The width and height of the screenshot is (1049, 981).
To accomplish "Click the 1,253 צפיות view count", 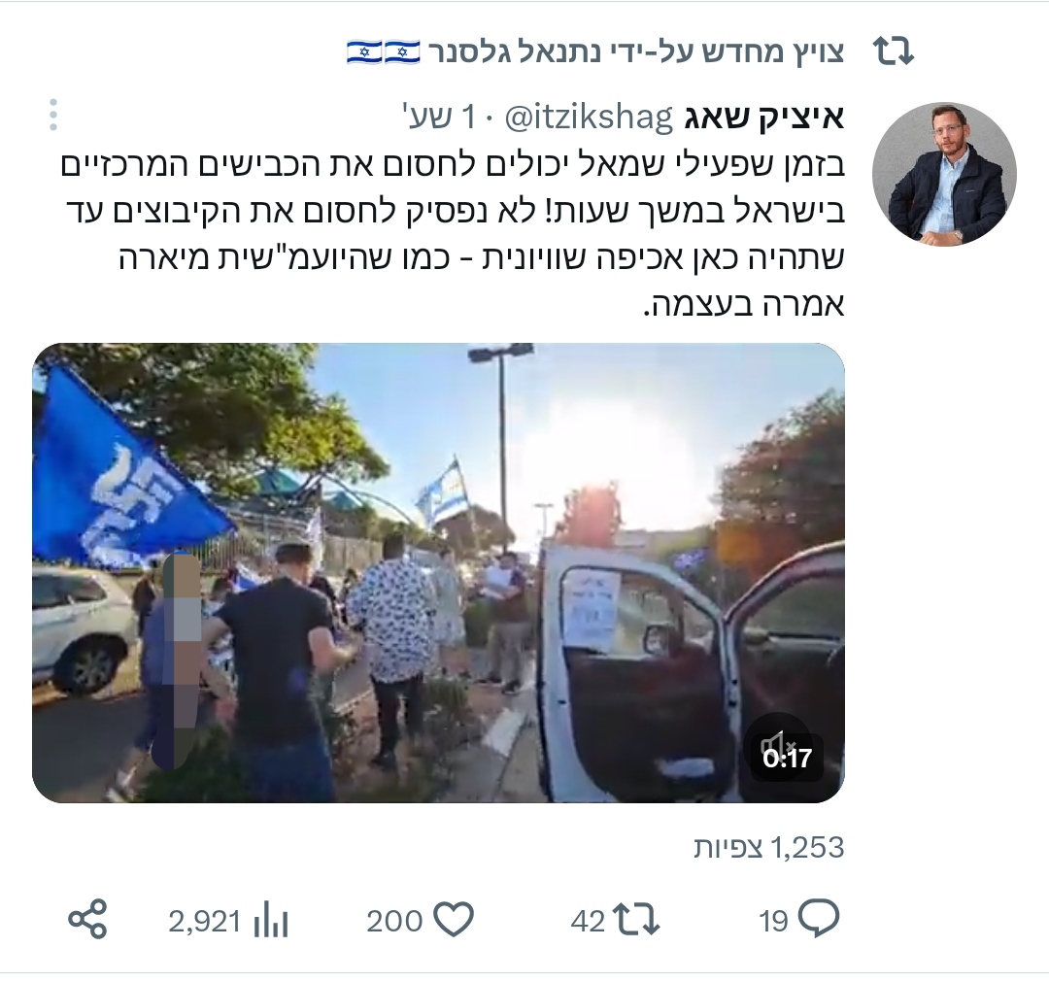I will [769, 848].
